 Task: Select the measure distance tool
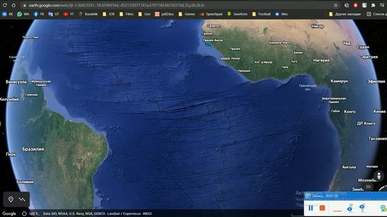click(x=22, y=199)
